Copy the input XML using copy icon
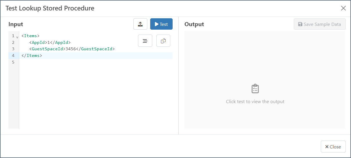 [163, 41]
